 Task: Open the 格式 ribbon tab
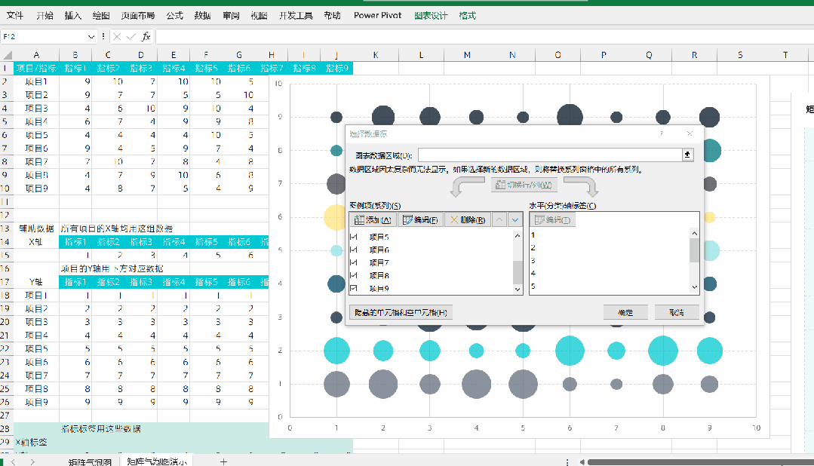[x=467, y=15]
